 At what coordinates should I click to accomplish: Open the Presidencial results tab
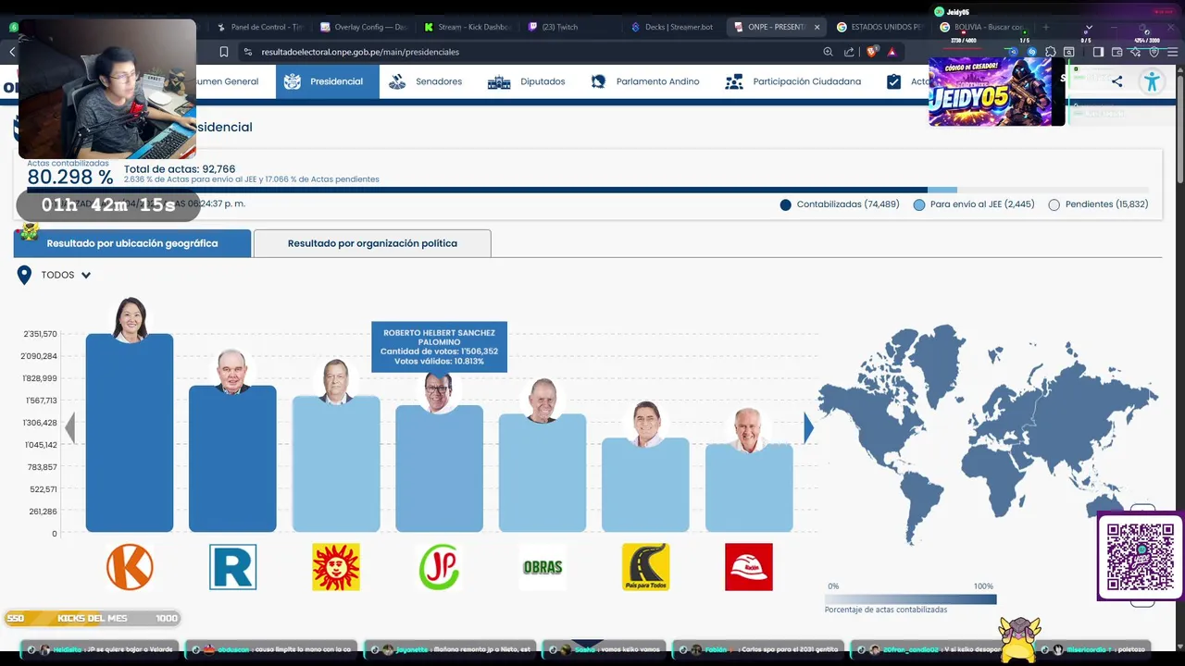(x=327, y=81)
